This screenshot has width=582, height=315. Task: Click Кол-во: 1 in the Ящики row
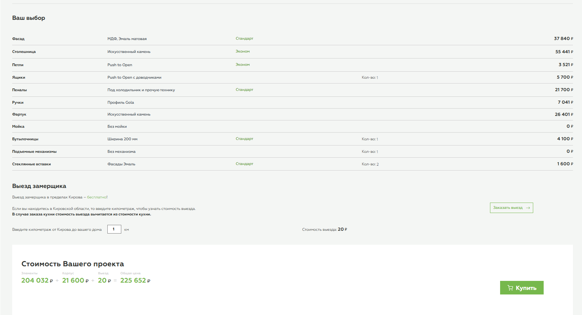tap(369, 78)
